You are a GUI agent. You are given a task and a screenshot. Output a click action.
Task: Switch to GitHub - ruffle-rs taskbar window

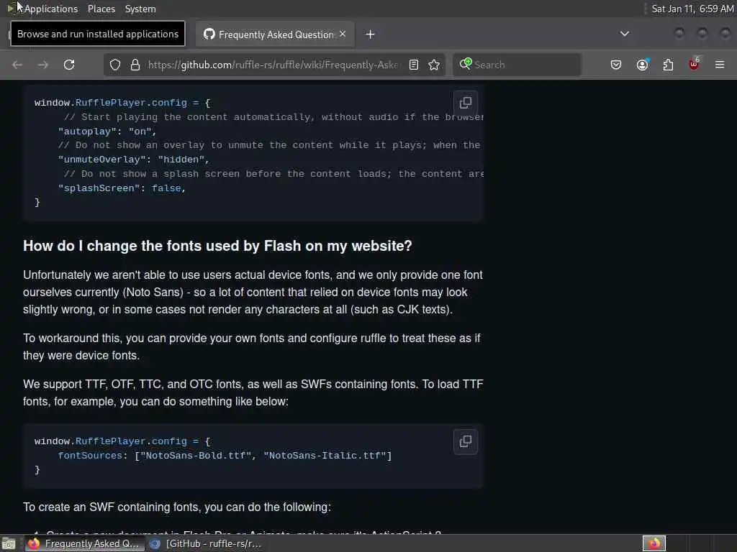pyautogui.click(x=207, y=543)
